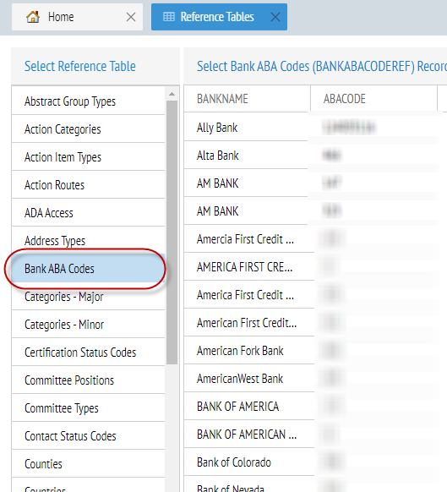This screenshot has width=447, height=492.
Task: Open Categories - Minor table
Action: [88, 325]
